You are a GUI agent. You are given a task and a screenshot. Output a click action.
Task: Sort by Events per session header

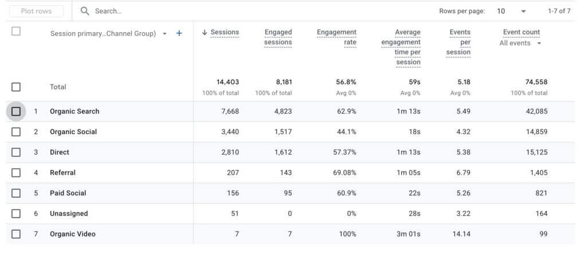(458, 42)
